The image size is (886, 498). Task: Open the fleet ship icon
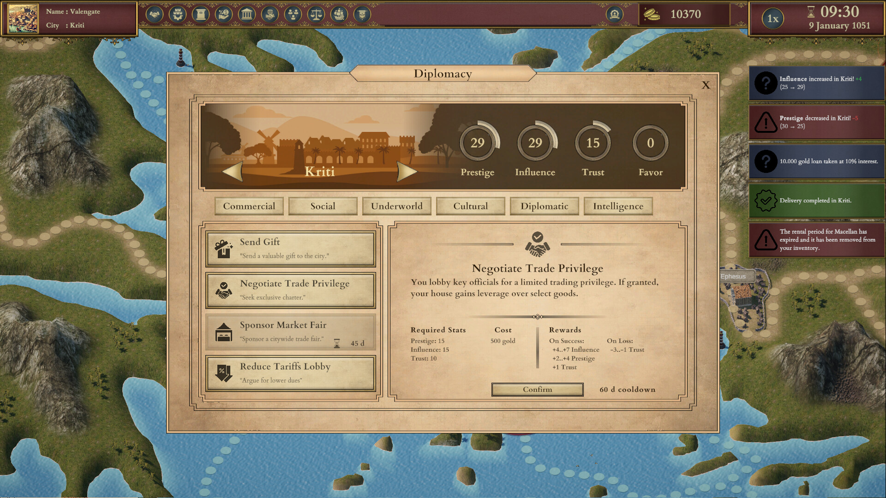pos(340,14)
